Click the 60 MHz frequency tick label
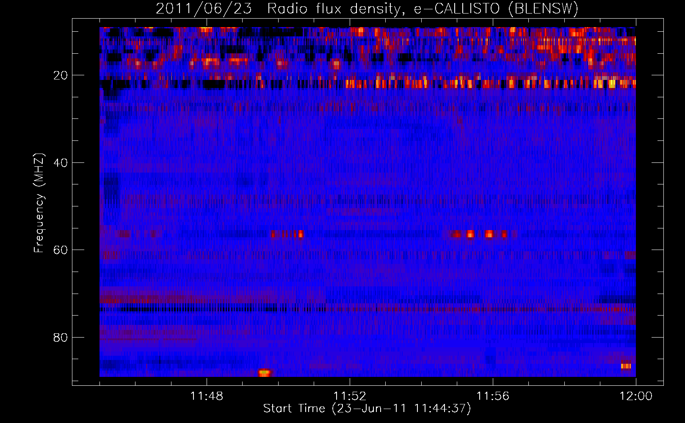This screenshot has height=423, width=685. 61,250
